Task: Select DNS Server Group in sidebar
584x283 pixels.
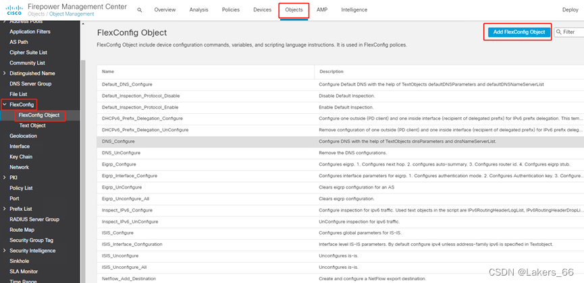Action: pyautogui.click(x=30, y=84)
